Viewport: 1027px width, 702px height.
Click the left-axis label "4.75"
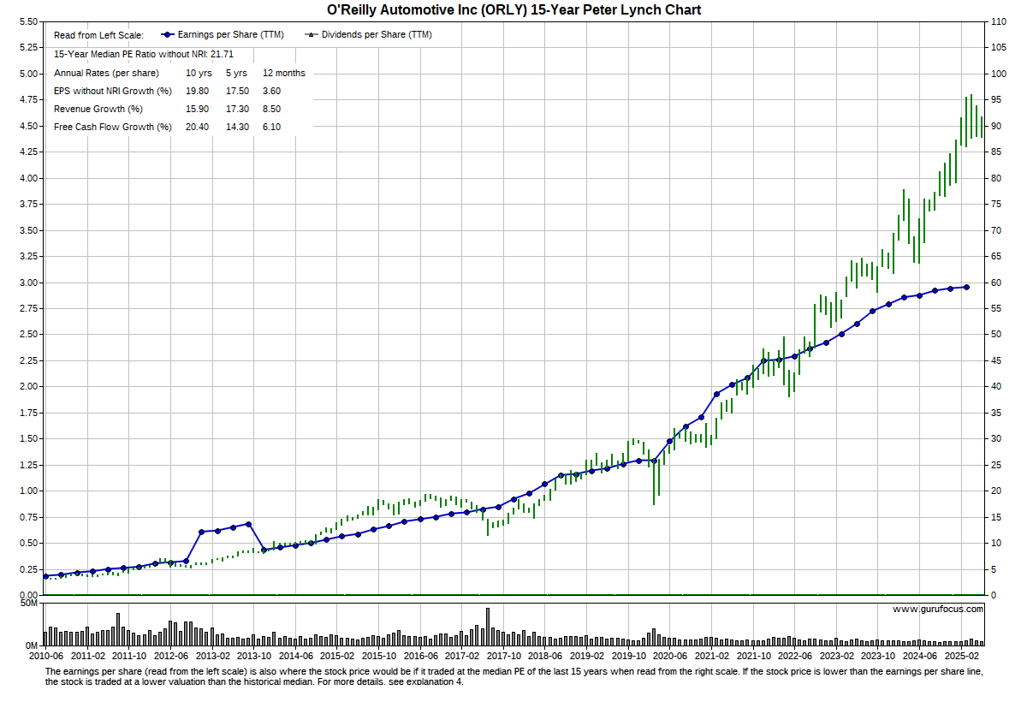click(27, 100)
